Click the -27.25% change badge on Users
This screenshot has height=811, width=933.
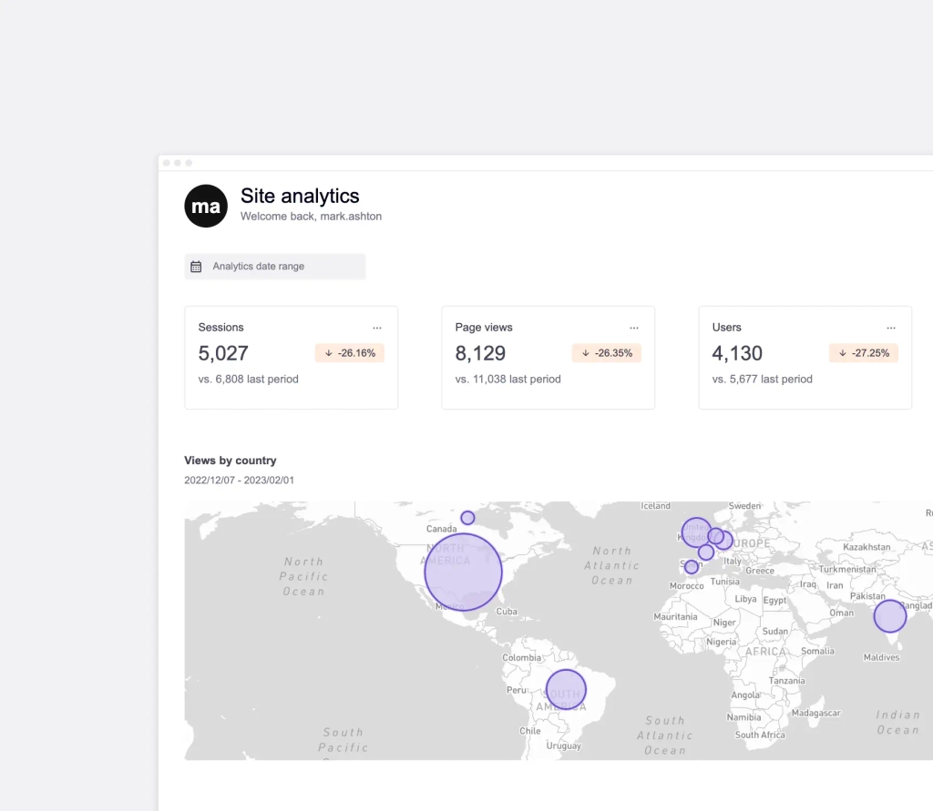864,353
